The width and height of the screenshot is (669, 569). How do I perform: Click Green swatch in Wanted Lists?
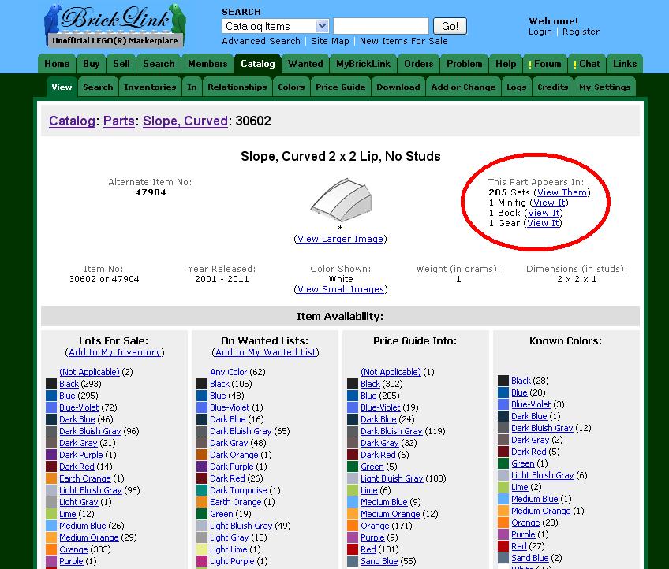[x=202, y=514]
